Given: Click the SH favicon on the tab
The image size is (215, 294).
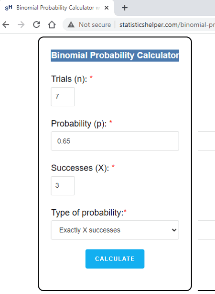Looking at the screenshot, I should pos(9,8).
